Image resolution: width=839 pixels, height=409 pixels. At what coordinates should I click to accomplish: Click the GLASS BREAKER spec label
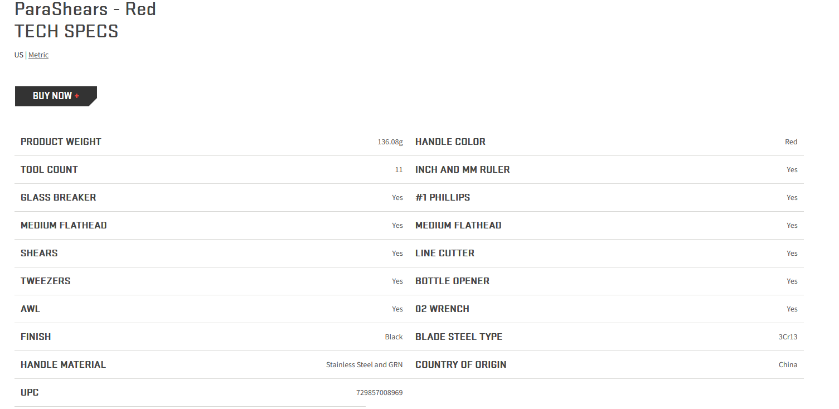(59, 197)
